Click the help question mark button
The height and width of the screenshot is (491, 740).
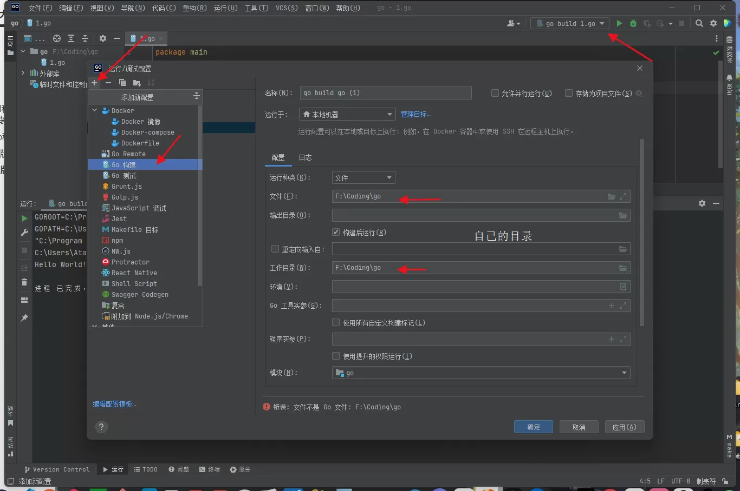click(x=101, y=427)
